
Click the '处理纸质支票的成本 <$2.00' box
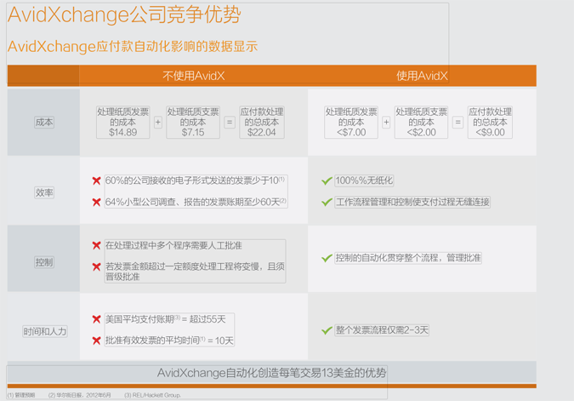click(x=421, y=122)
